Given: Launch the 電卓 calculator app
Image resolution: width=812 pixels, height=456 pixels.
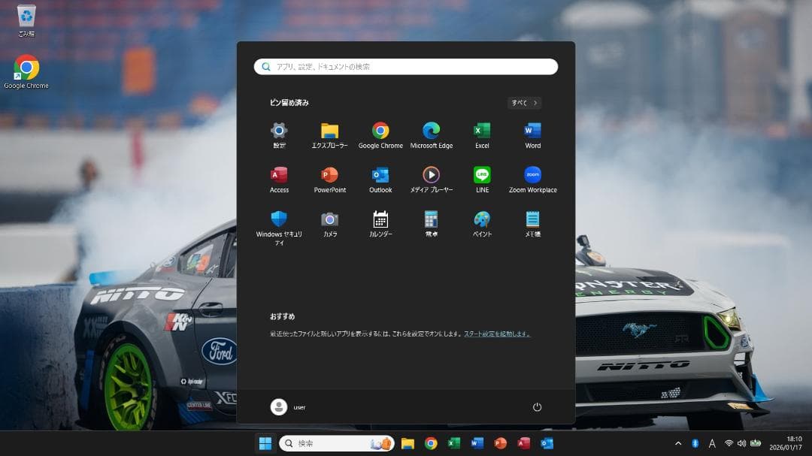Looking at the screenshot, I should [x=431, y=220].
